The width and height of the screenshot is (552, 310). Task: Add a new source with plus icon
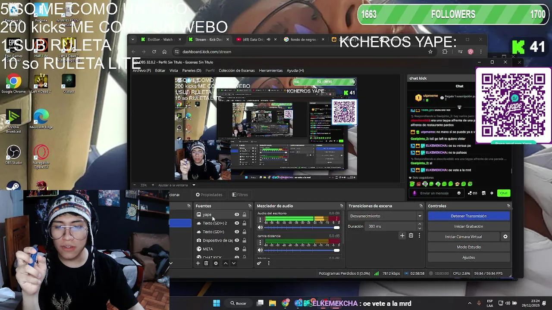click(198, 263)
